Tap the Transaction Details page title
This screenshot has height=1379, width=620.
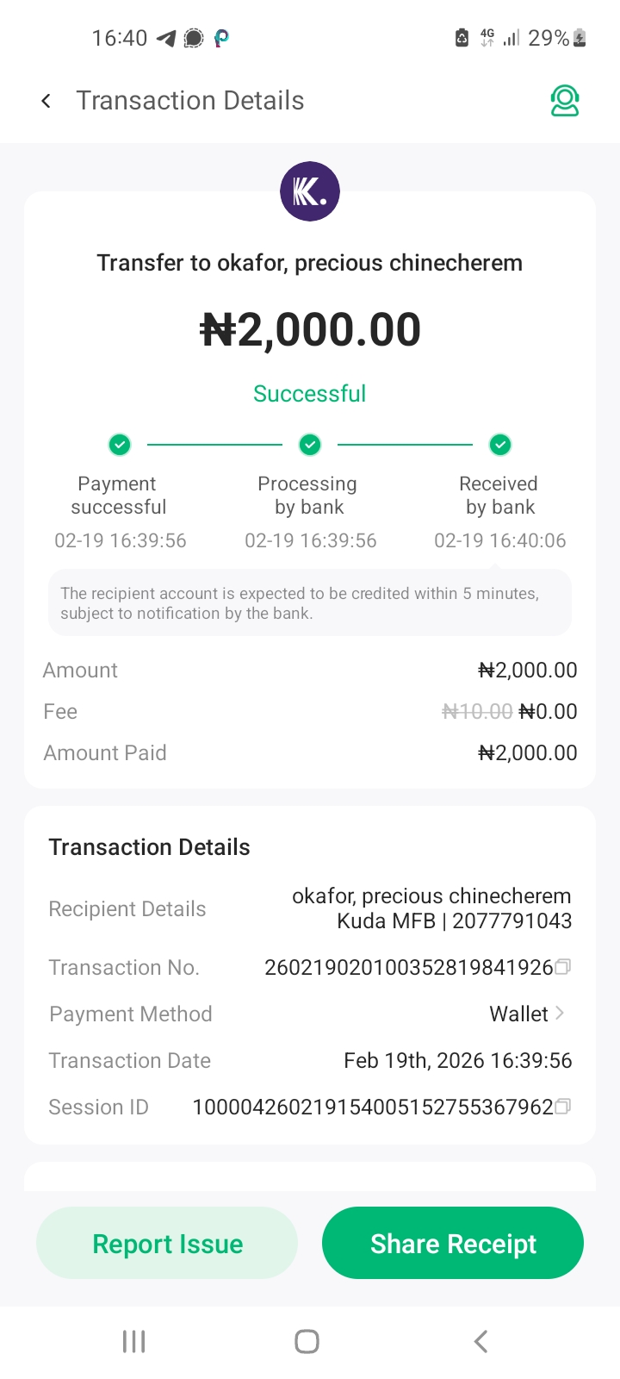pos(190,101)
